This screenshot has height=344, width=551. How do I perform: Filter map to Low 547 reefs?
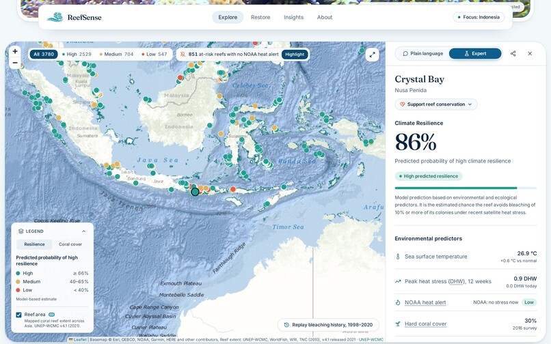[154, 54]
